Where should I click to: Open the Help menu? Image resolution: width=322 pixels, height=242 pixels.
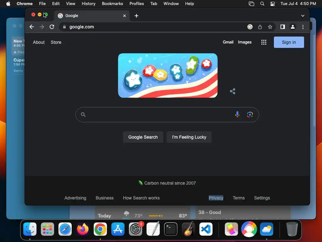tap(189, 3)
